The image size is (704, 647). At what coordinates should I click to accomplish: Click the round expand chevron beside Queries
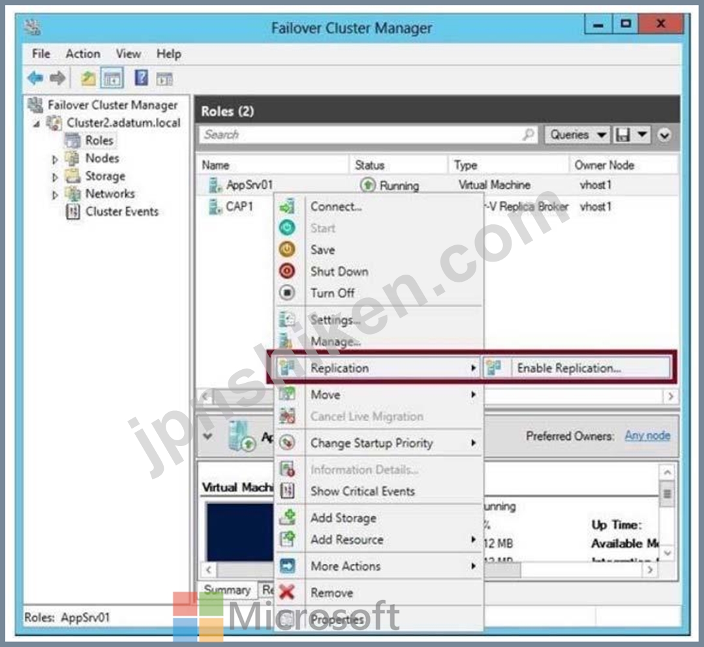(x=664, y=134)
